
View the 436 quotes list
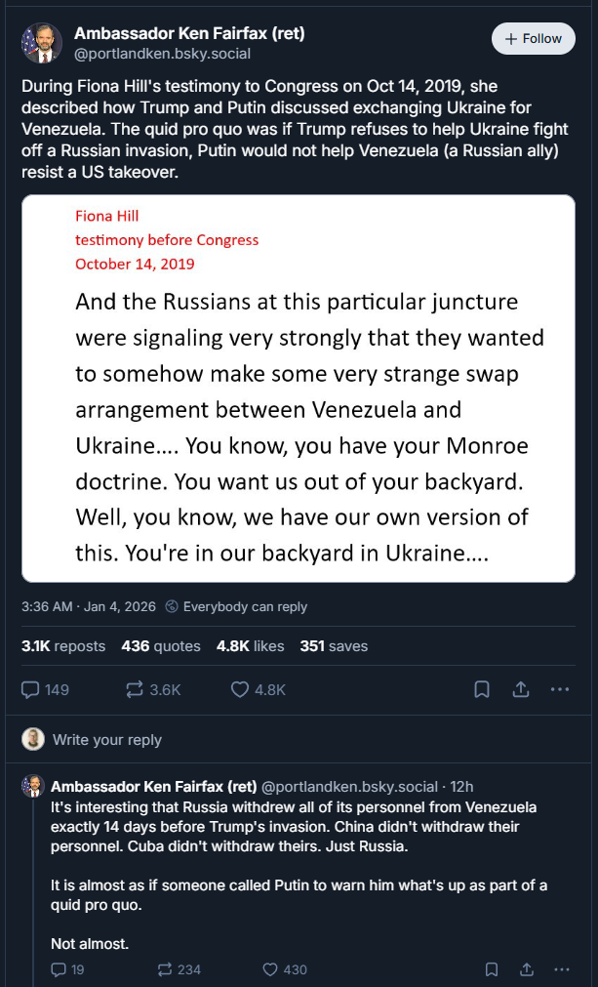[x=161, y=646]
